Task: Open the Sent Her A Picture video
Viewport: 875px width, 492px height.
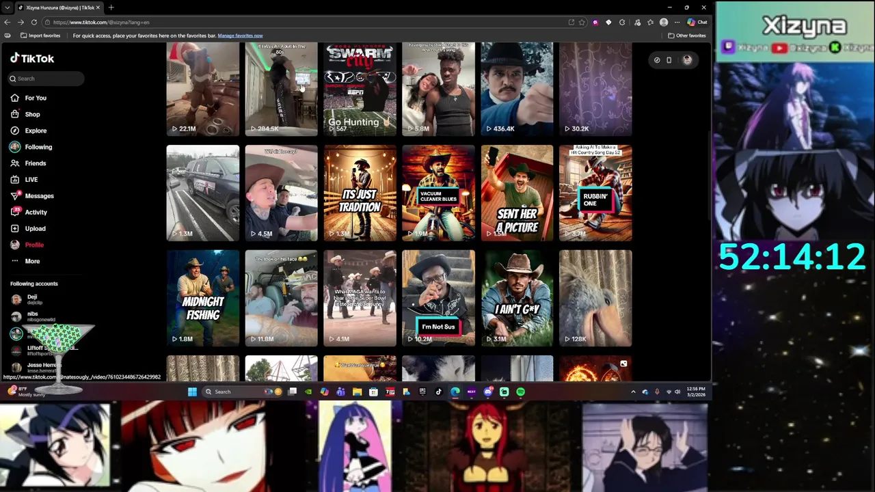Action: click(517, 193)
